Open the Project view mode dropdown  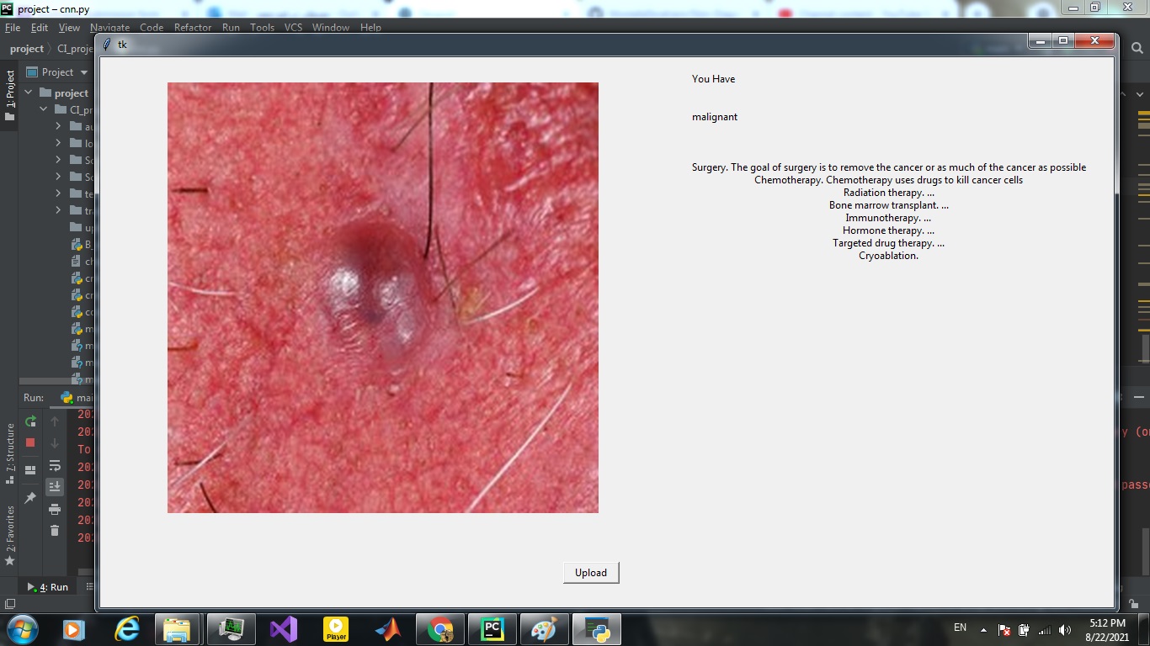tap(83, 73)
